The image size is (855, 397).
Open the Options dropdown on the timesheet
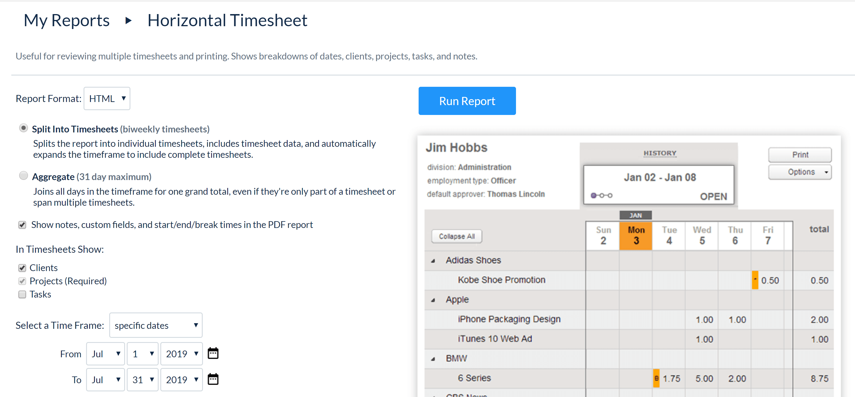point(800,172)
